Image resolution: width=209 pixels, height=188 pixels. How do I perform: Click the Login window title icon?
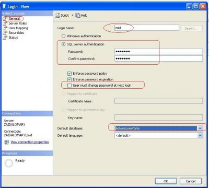(4, 7)
